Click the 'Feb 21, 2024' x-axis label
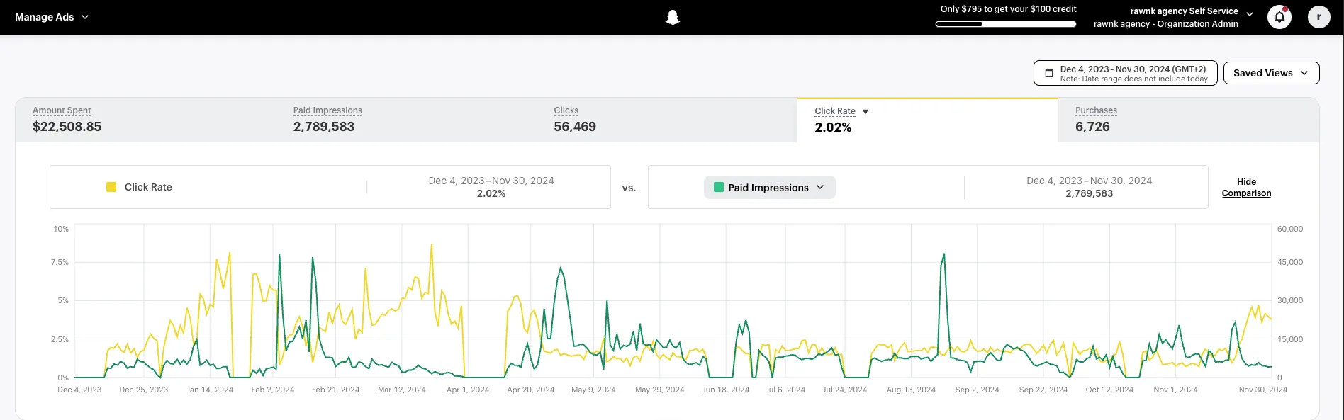This screenshot has width=1344, height=420. 335,390
